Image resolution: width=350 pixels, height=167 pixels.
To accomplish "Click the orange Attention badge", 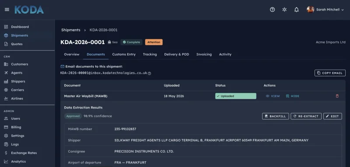I will (x=154, y=42).
